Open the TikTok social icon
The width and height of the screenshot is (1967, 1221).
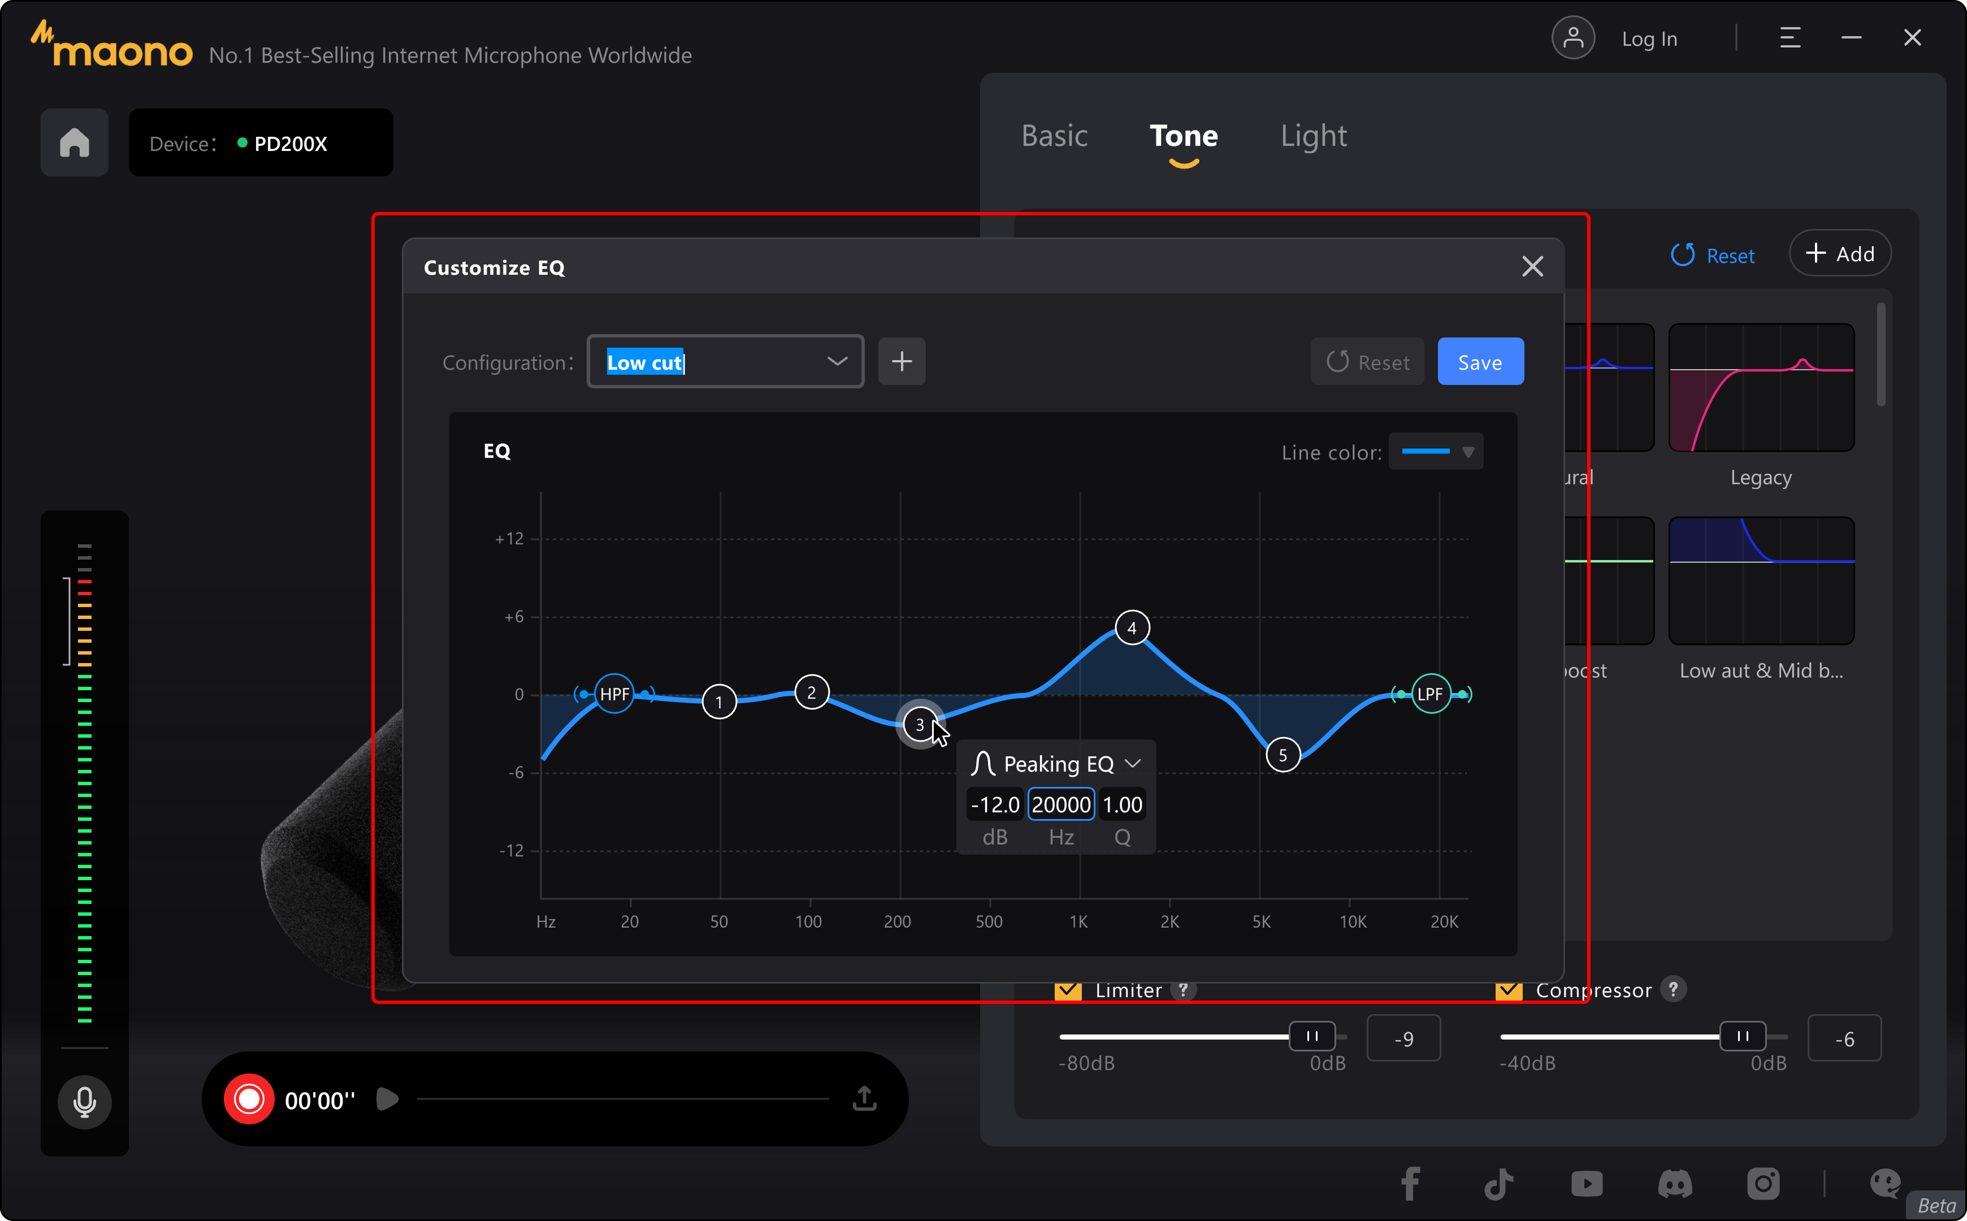[x=1498, y=1184]
